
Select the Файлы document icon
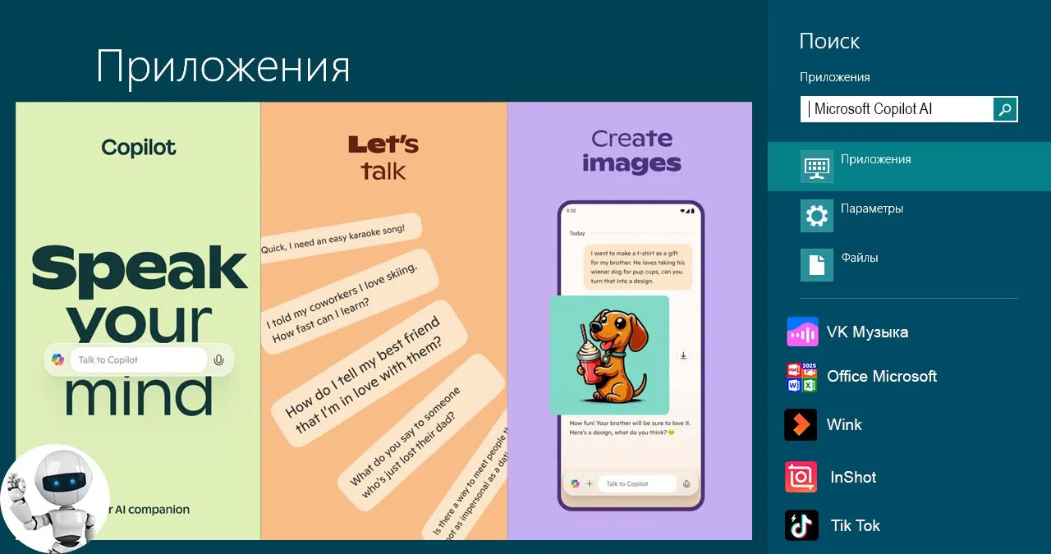pyautogui.click(x=817, y=265)
